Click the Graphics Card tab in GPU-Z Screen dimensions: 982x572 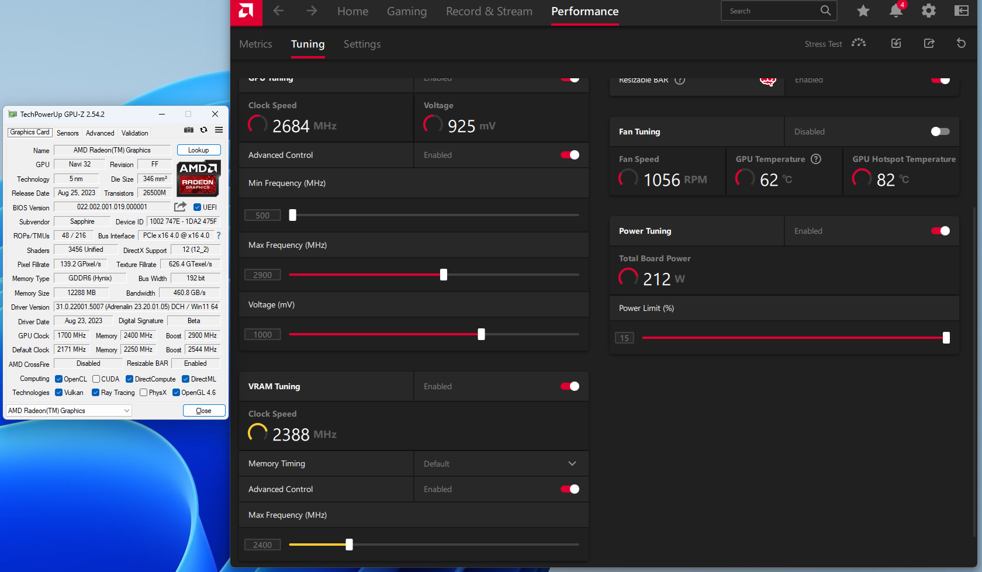coord(30,133)
